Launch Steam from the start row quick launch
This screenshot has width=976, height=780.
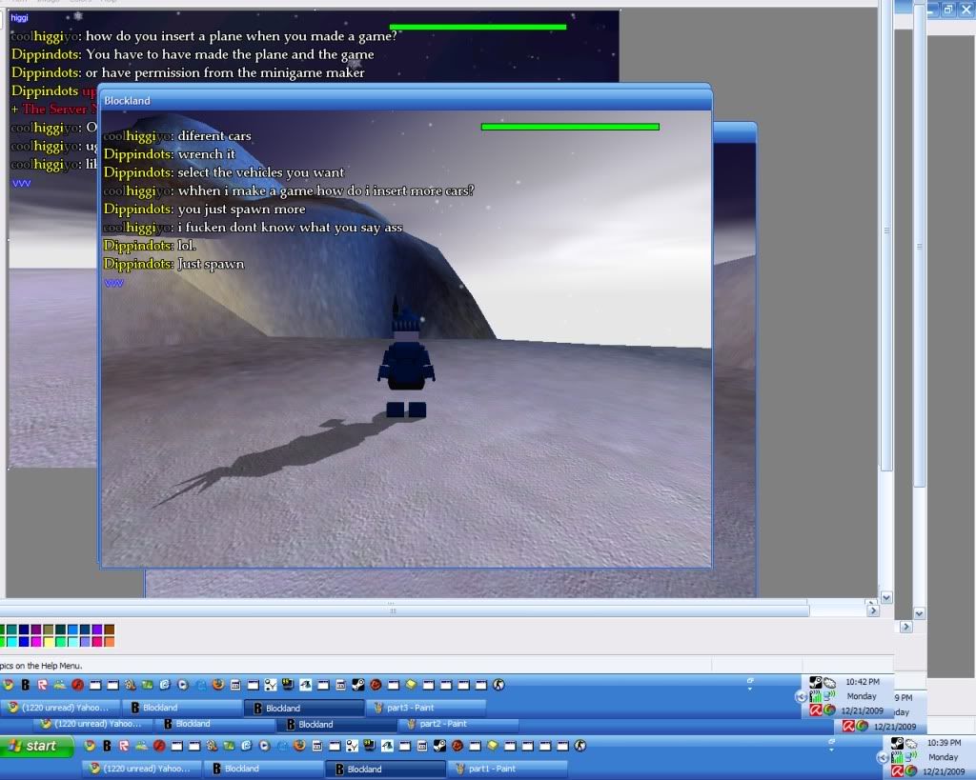point(439,745)
